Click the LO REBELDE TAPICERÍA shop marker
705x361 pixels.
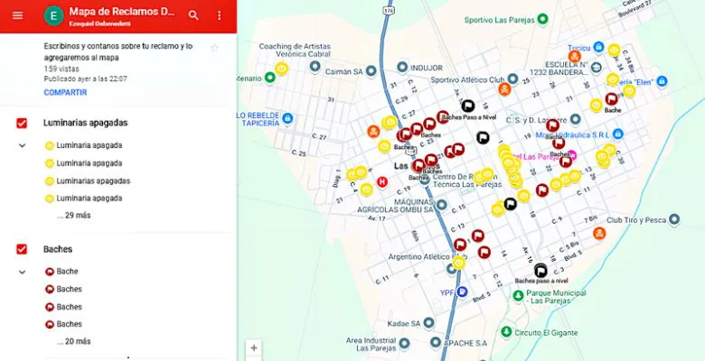tap(287, 119)
